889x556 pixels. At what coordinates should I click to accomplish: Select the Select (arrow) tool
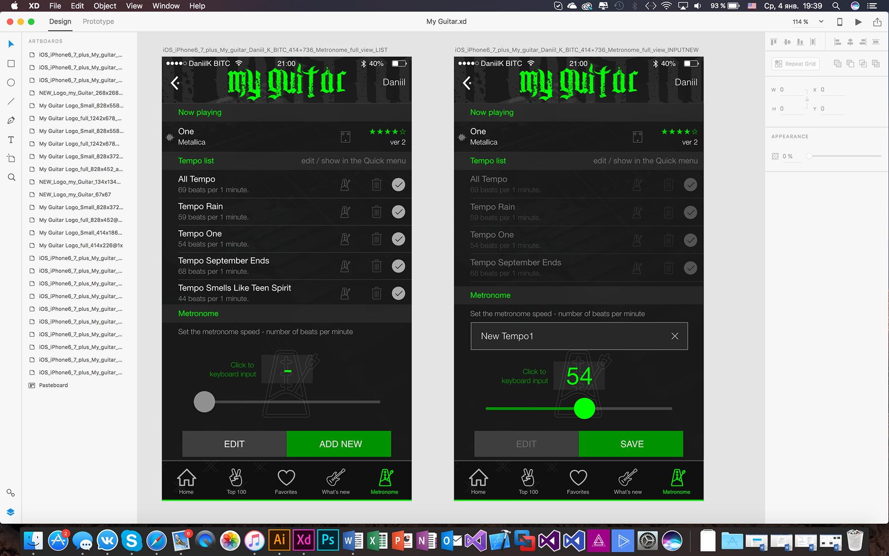click(11, 44)
